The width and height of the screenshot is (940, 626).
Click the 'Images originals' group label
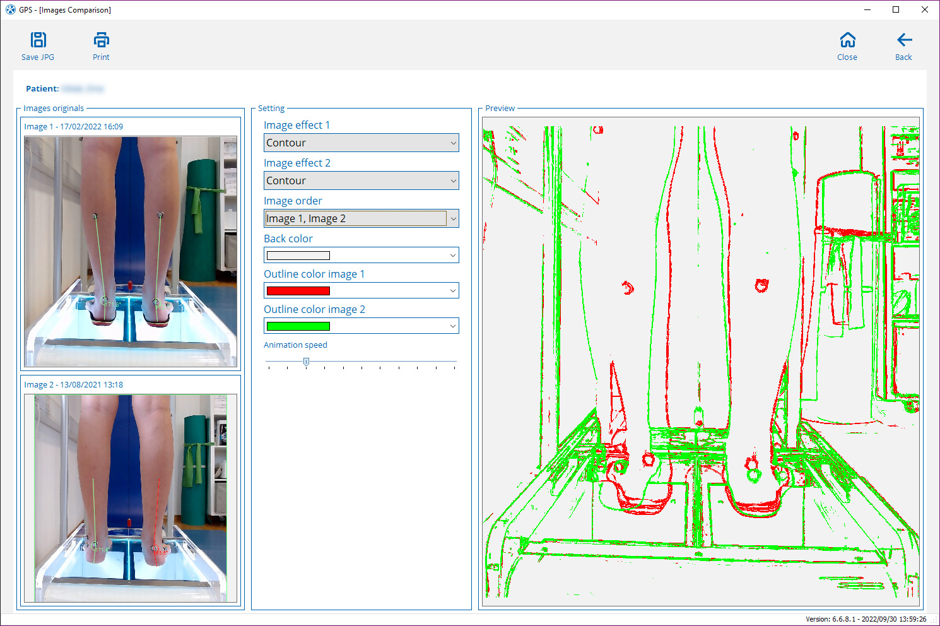coord(54,108)
